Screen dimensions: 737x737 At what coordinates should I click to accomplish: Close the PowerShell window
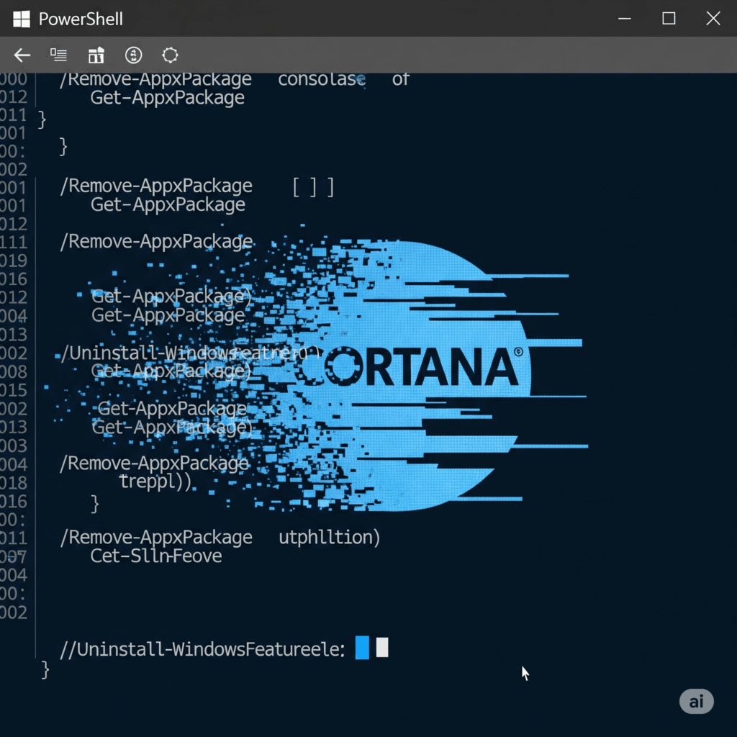(713, 19)
